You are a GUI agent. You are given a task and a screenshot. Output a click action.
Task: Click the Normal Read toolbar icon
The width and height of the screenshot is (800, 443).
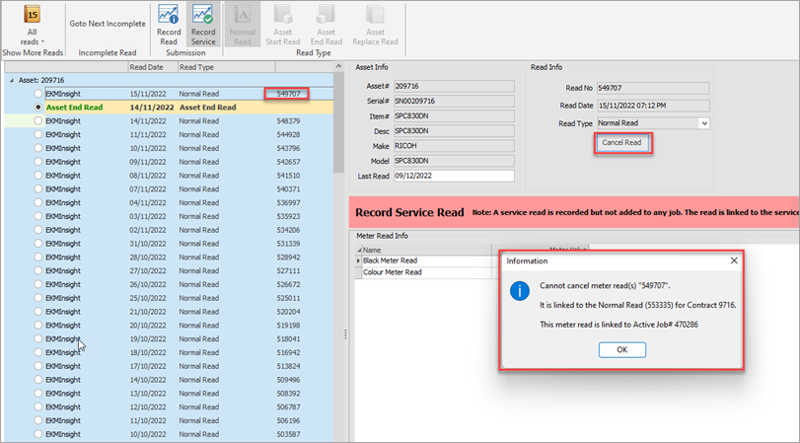point(243,15)
